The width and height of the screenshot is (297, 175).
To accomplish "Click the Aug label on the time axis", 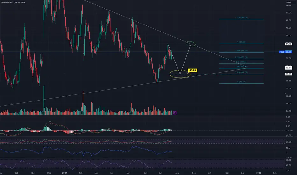I will click(177, 173).
